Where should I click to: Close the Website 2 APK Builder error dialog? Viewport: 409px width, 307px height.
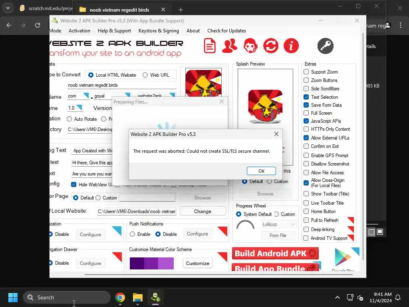[x=276, y=134]
